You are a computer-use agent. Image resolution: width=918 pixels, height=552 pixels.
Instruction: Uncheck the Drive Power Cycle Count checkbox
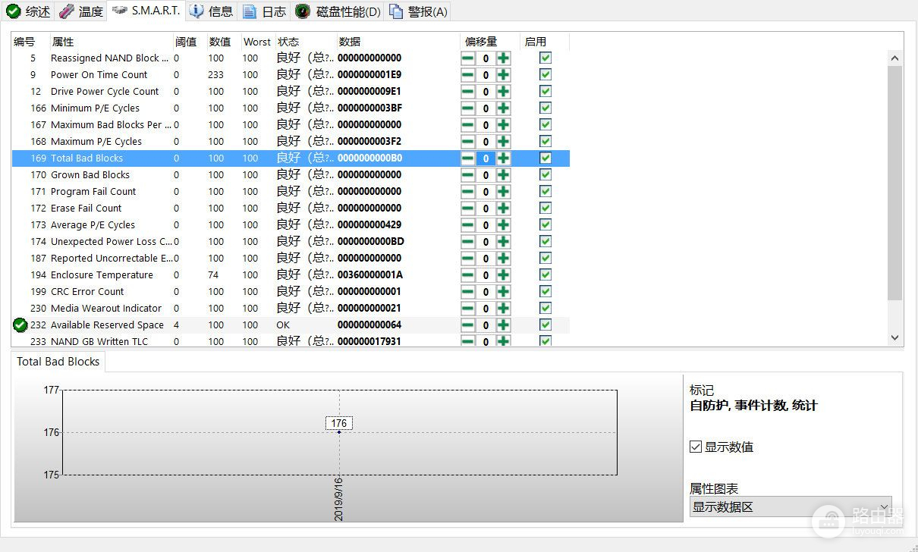(x=545, y=92)
